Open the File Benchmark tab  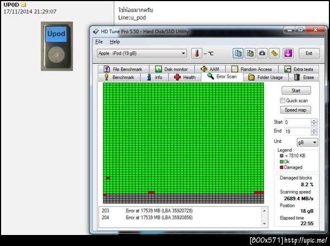click(123, 69)
